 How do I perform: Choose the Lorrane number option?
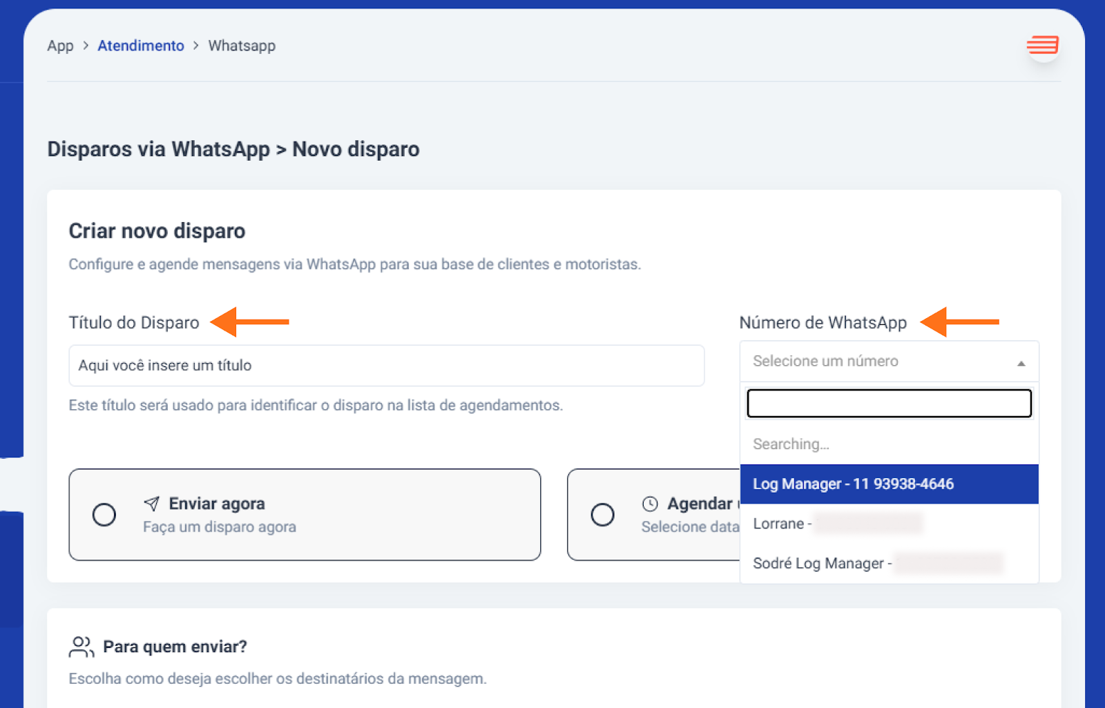[x=889, y=524]
